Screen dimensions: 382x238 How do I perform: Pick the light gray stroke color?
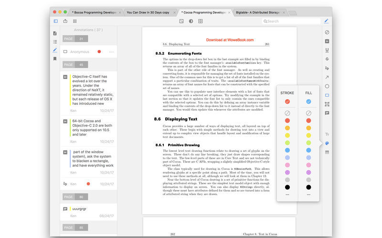click(x=287, y=180)
